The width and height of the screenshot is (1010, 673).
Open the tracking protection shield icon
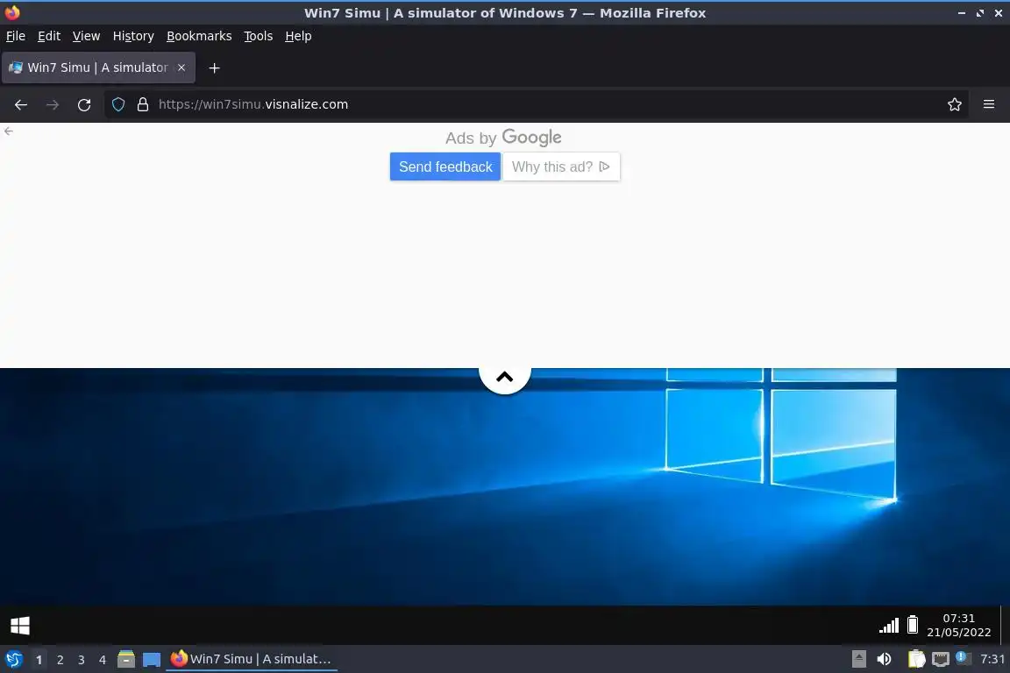coord(117,104)
